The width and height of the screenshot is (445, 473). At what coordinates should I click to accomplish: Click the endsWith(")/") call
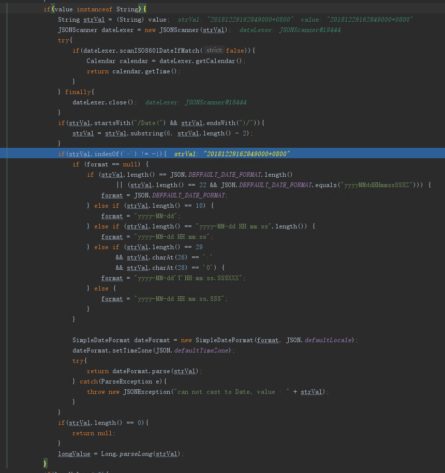point(220,123)
